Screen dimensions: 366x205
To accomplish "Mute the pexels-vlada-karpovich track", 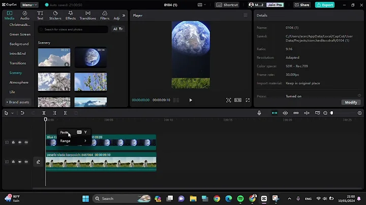I will point(26,162).
